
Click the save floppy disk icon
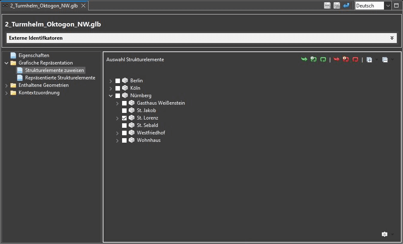(x=327, y=6)
